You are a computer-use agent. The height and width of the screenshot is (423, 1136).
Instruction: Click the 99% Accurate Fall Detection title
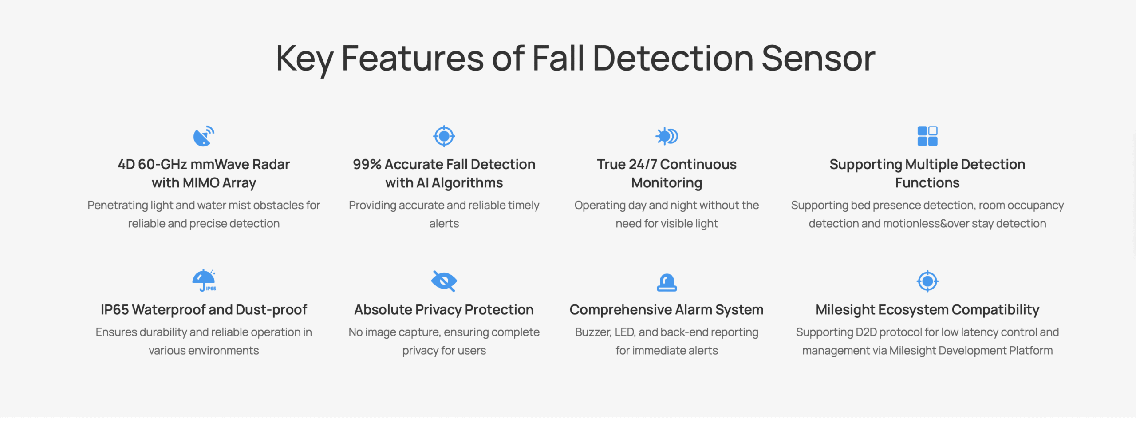[x=444, y=174]
